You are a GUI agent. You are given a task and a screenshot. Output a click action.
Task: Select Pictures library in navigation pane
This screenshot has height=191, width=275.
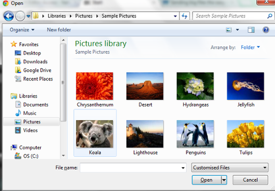coord(32,122)
